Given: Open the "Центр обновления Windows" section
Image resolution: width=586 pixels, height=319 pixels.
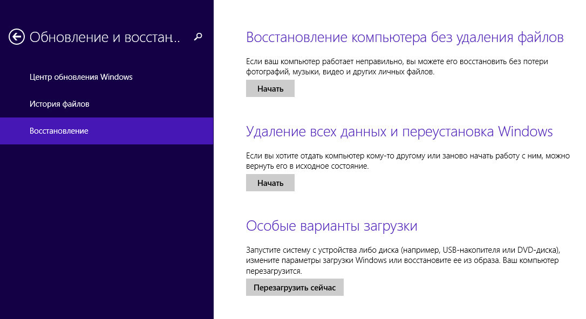Looking at the screenshot, I should pos(81,77).
